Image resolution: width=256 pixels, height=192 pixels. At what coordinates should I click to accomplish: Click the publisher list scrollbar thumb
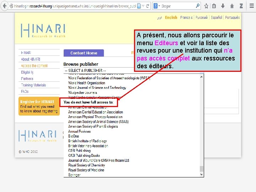tap(202, 169)
